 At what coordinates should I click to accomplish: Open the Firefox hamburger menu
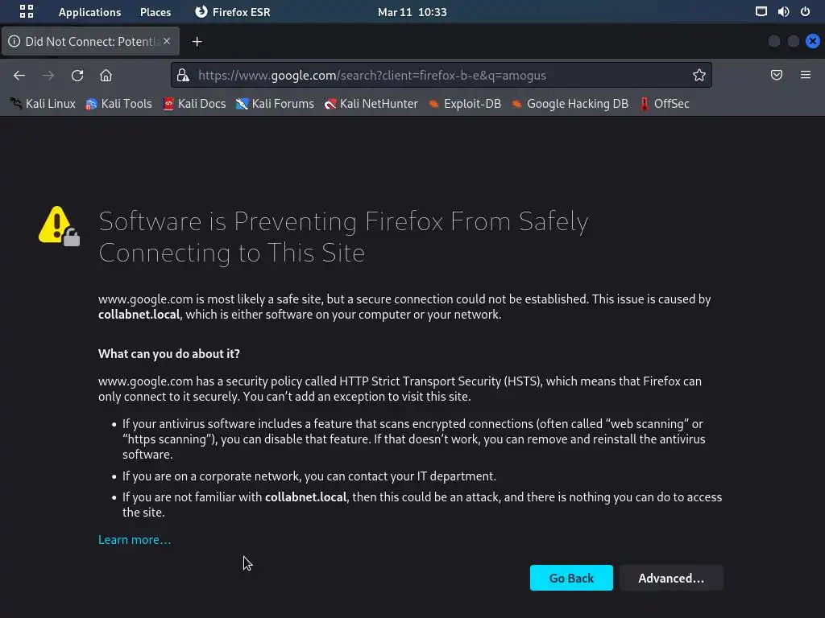click(x=806, y=75)
